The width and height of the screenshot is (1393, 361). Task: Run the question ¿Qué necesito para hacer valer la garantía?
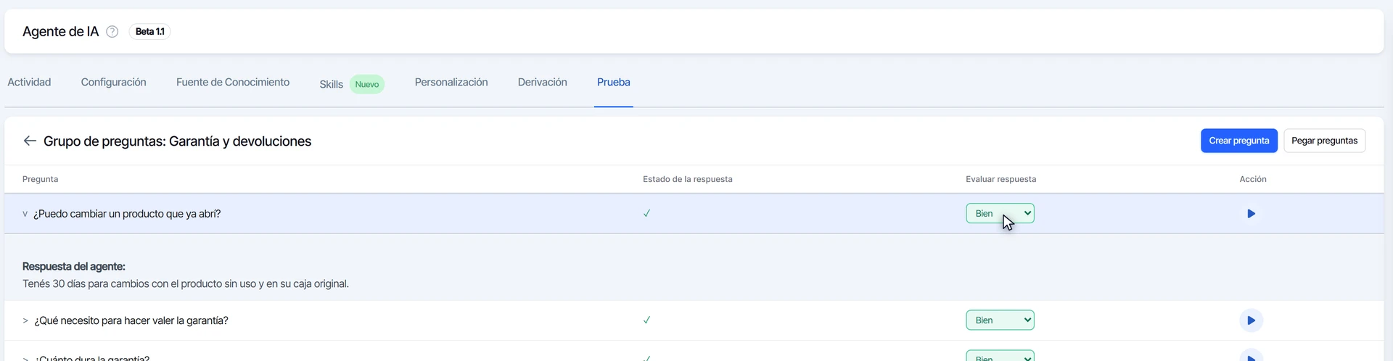pos(1251,320)
